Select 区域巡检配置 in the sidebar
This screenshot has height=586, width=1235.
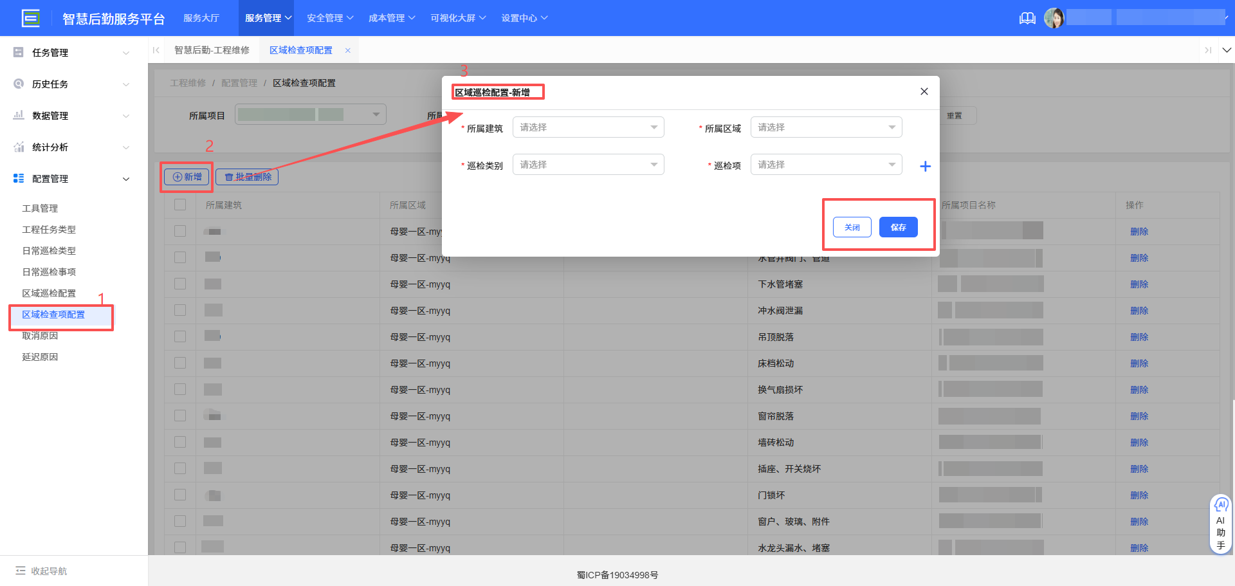(49, 293)
